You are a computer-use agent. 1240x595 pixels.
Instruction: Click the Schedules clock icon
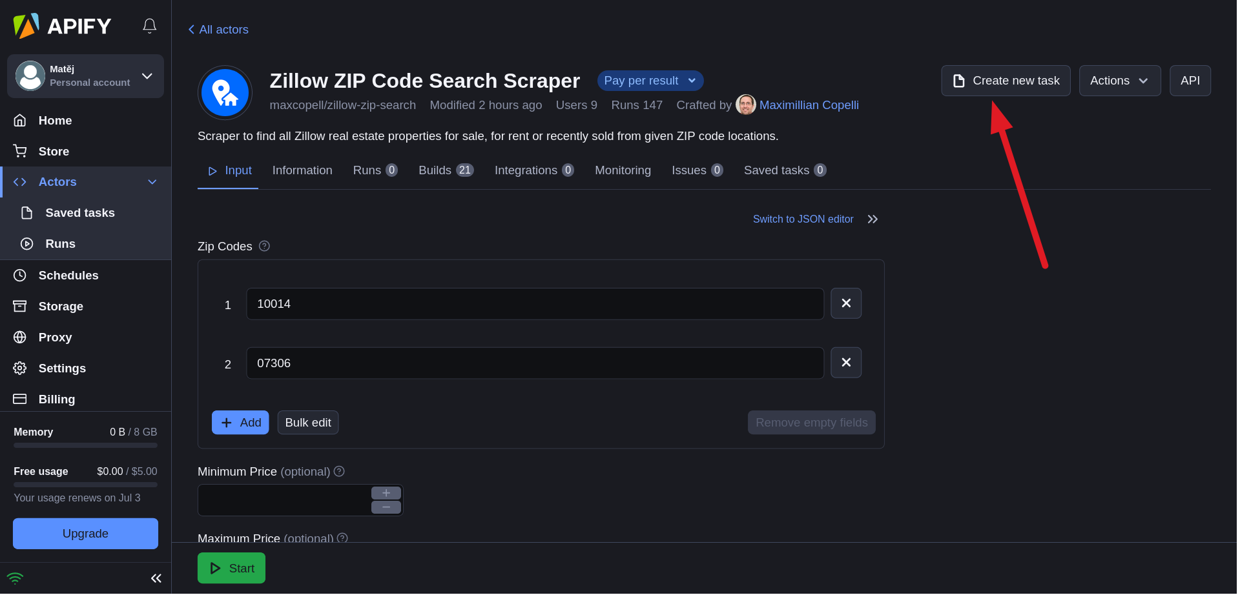pyautogui.click(x=20, y=276)
